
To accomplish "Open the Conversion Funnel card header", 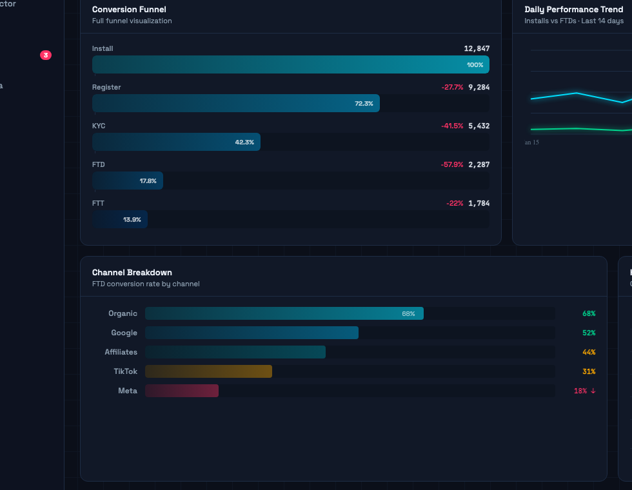I will click(x=128, y=9).
